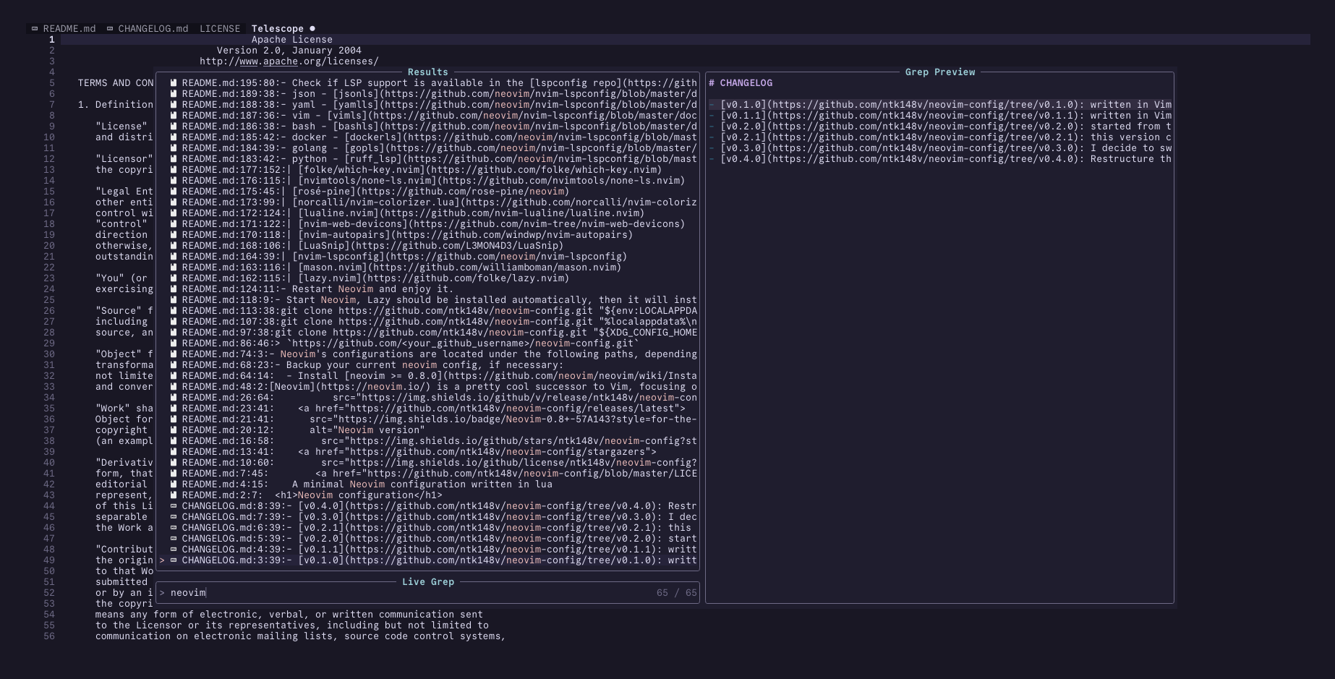
Task: Click the markdown icon on CHANGELOG.md tab
Action: point(110,29)
